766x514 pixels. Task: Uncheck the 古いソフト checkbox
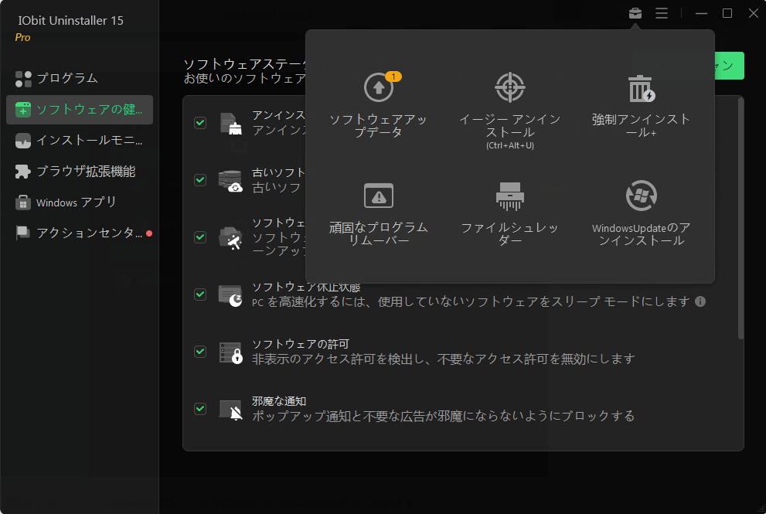click(200, 180)
